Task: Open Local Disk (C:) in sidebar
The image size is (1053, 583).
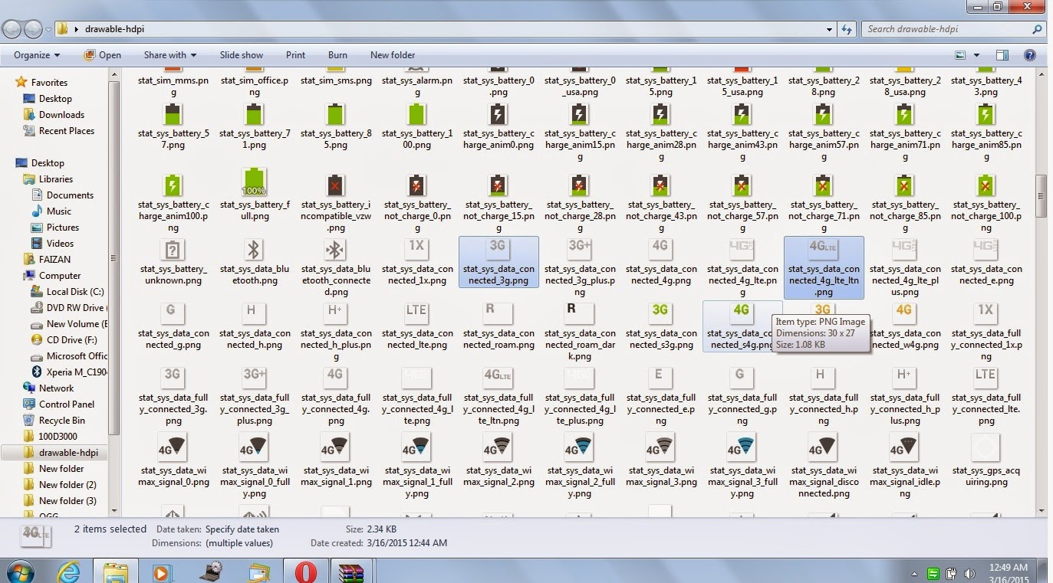Action: tap(75, 292)
